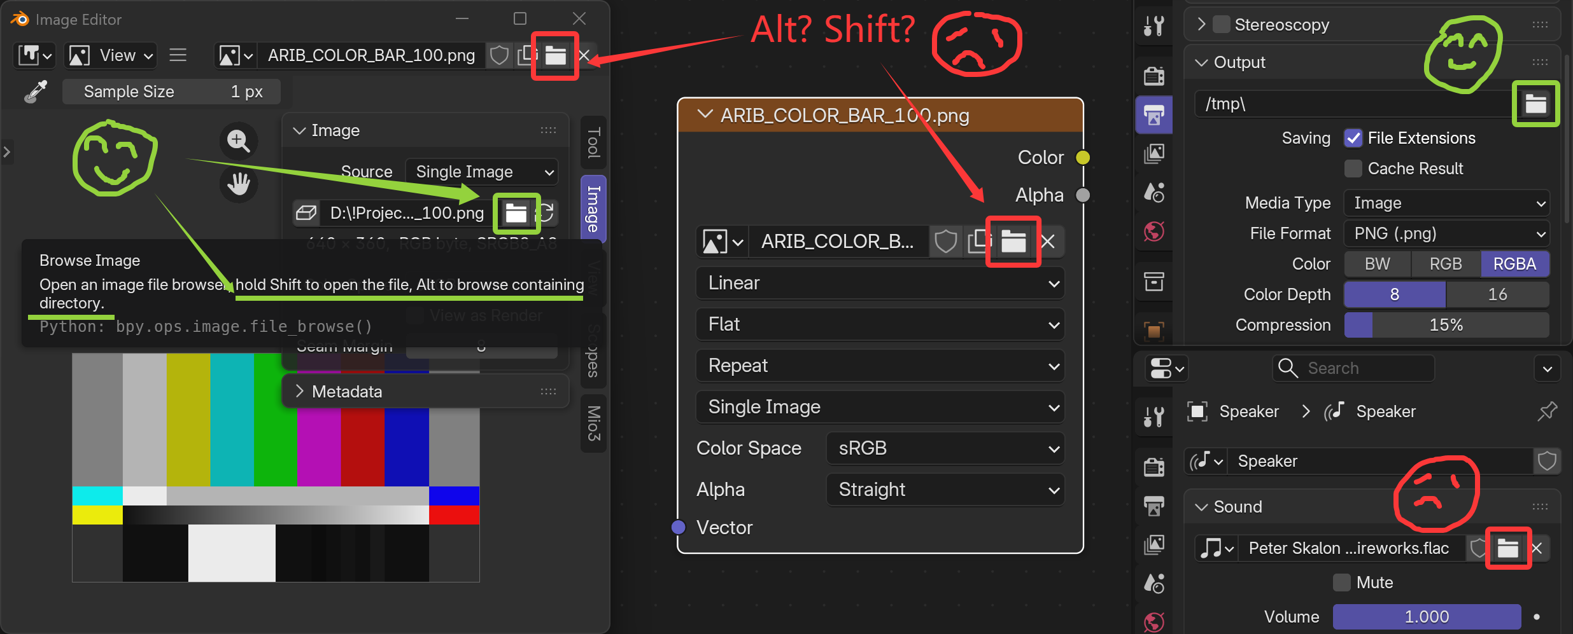Viewport: 1573px width, 634px height.
Task: Open the View menu in Image Editor
Action: [111, 56]
